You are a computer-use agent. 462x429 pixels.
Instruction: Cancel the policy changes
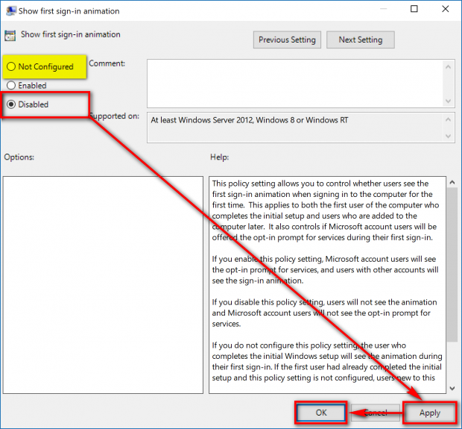tap(375, 413)
